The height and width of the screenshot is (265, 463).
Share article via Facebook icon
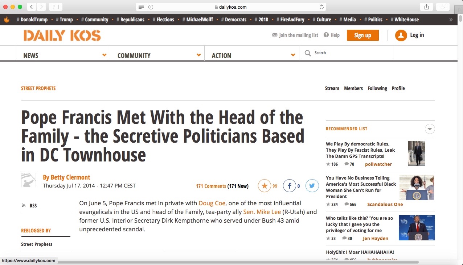(x=289, y=186)
